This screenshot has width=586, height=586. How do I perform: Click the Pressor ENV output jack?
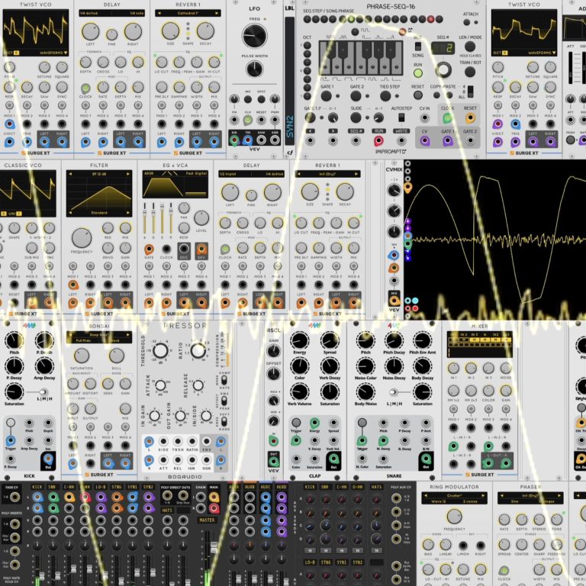(206, 442)
